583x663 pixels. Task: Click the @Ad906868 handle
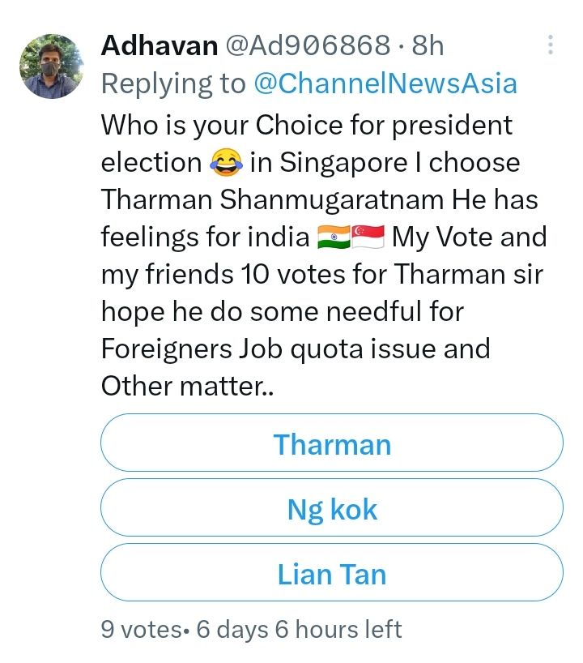307,45
